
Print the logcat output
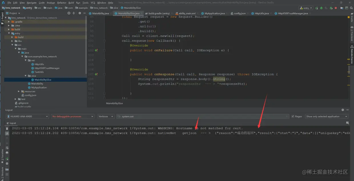[x=7, y=153]
